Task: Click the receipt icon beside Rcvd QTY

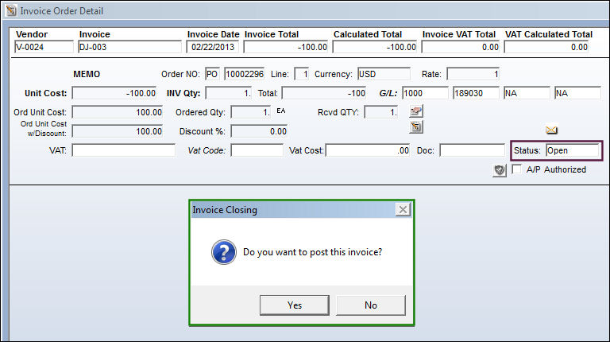Action: tap(416, 111)
